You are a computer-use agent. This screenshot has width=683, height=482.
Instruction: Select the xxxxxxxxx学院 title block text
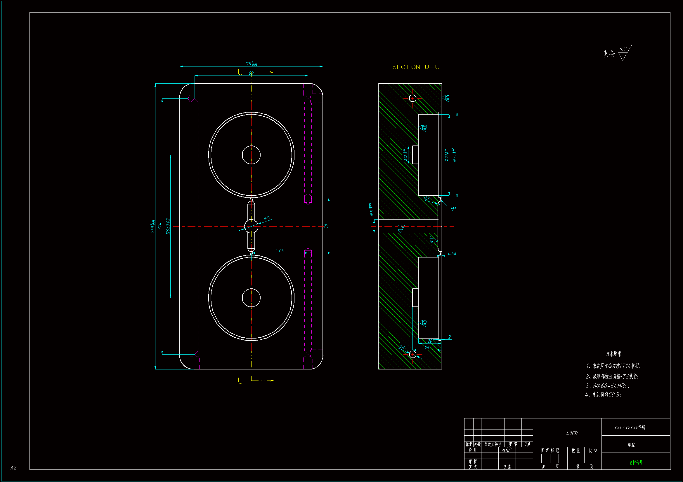tap(630, 427)
